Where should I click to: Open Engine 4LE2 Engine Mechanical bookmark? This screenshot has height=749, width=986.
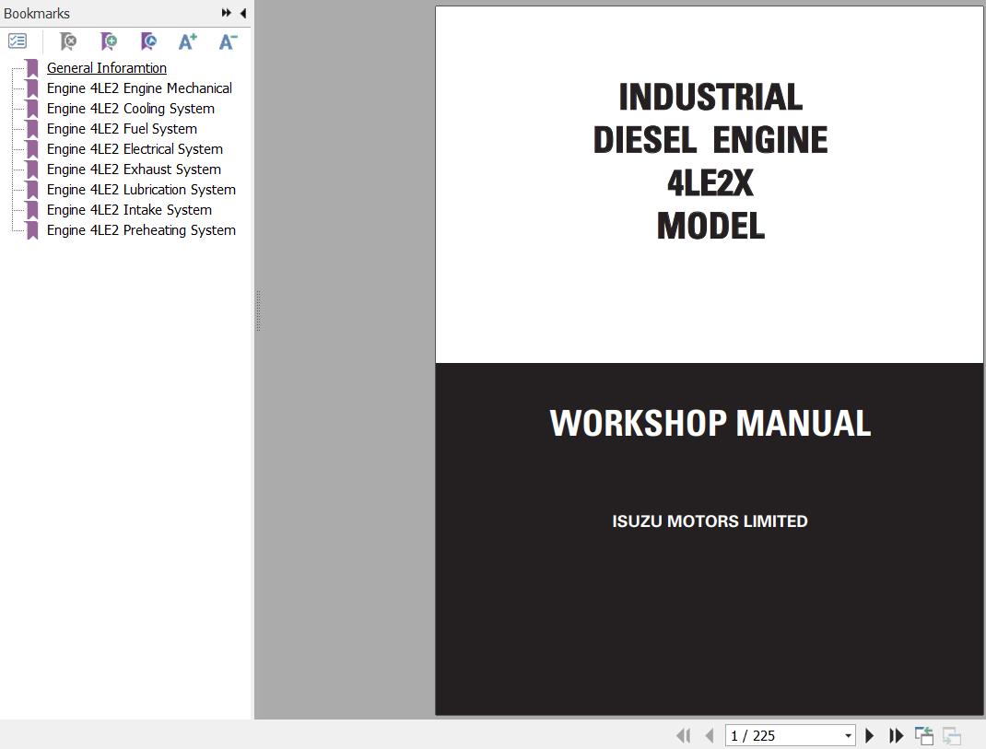[x=139, y=88]
